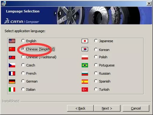This screenshot has height=115, width=153.
Task: Click the French flag icon
Action: [x=12, y=73]
